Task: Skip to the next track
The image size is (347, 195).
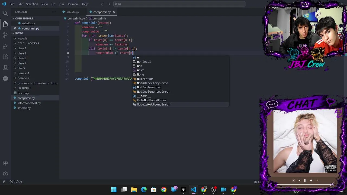Action: pyautogui.click(x=311, y=180)
